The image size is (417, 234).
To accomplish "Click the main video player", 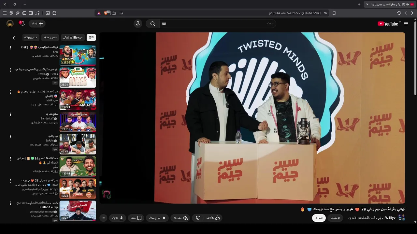I will pos(252,118).
